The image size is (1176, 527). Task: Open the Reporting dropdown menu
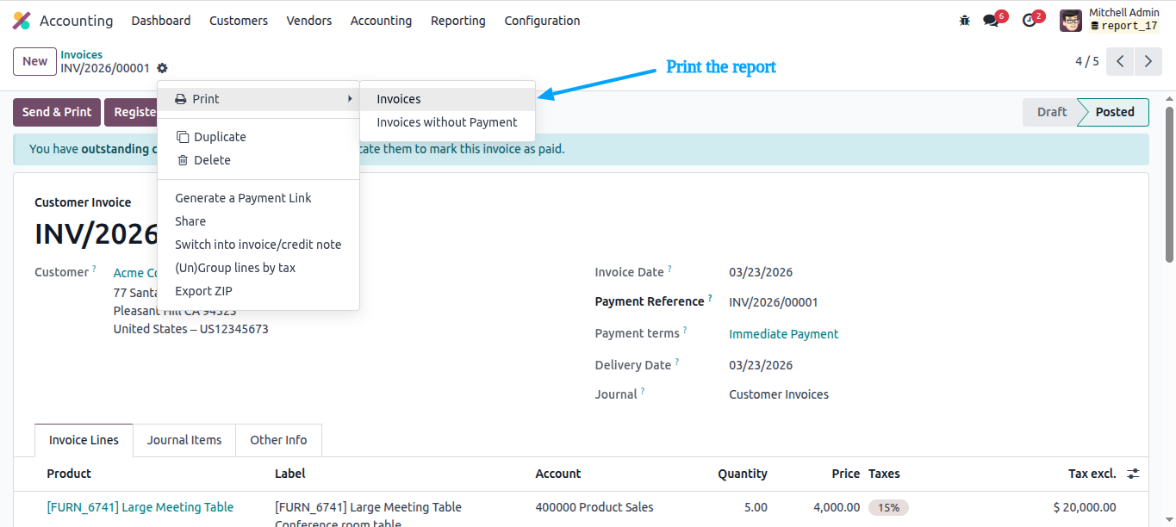click(x=458, y=21)
